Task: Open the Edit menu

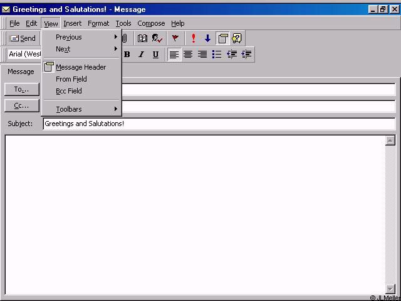Action: pyautogui.click(x=31, y=24)
